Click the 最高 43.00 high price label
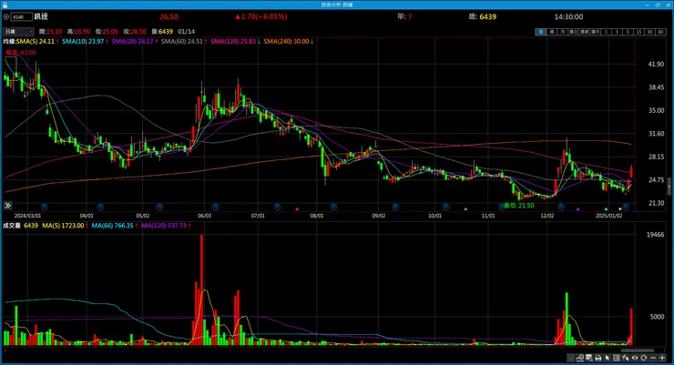This screenshot has width=674, height=365. click(21, 53)
